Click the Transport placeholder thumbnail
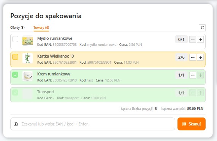 point(27,94)
